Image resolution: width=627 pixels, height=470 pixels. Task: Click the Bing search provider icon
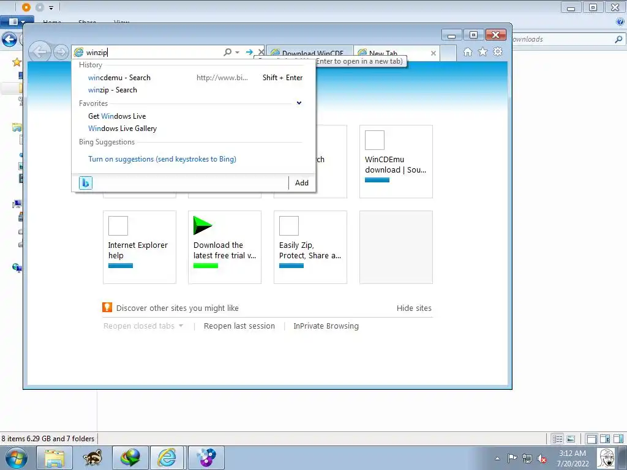[x=86, y=182]
